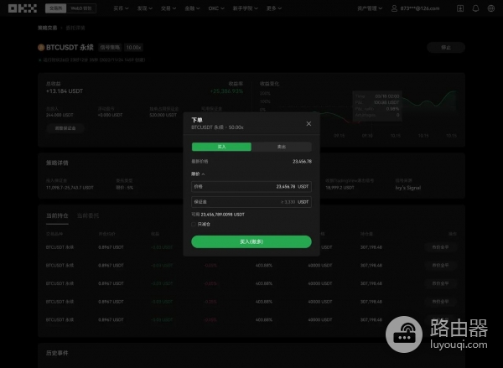Image resolution: width=503 pixels, height=368 pixels.
Task: Click the 历史事件 section heading
Action: tap(57, 353)
